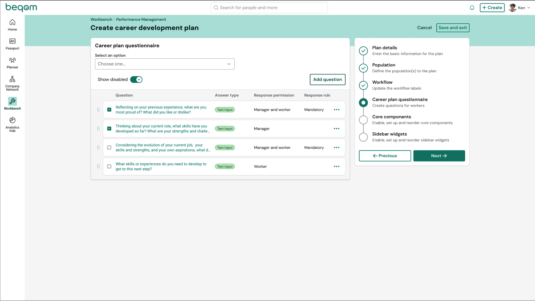Open more options for the Worker question
The height and width of the screenshot is (301, 535).
click(x=336, y=167)
